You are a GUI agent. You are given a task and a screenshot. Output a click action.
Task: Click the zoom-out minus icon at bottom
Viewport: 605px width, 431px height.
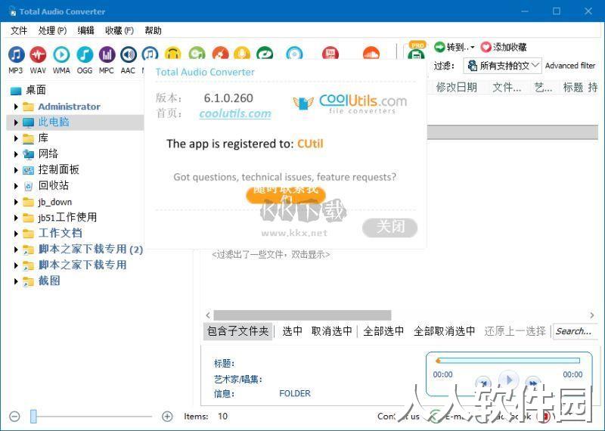tap(14, 417)
